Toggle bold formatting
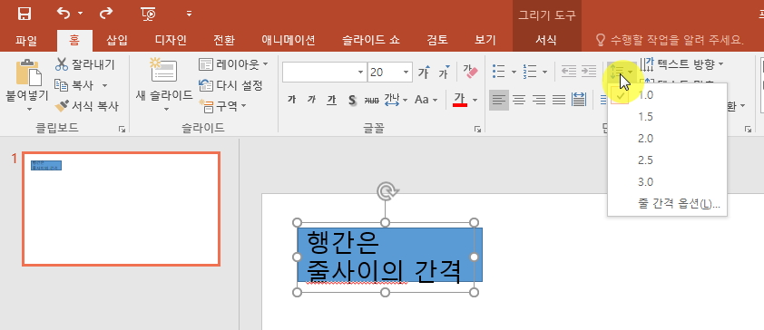 [291, 100]
